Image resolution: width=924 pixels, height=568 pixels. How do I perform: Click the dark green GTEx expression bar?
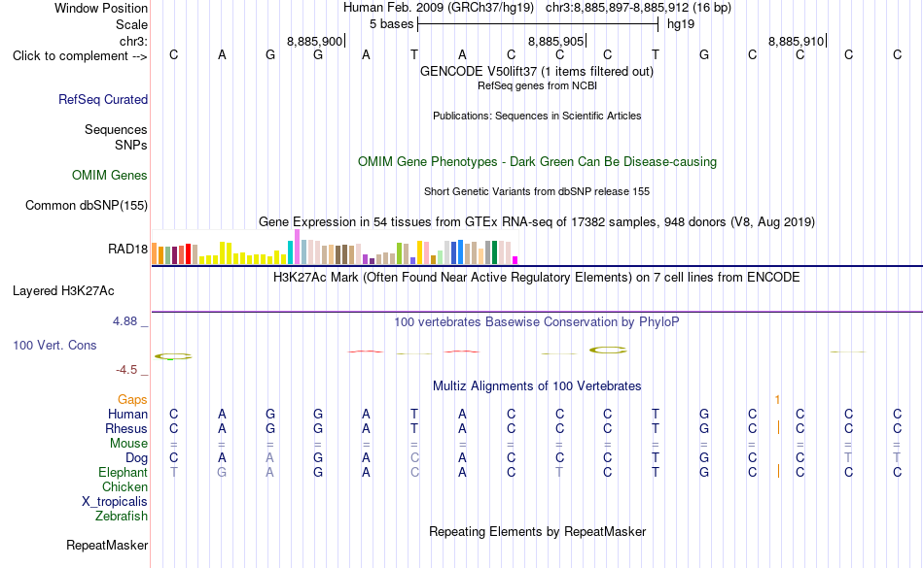click(x=494, y=252)
